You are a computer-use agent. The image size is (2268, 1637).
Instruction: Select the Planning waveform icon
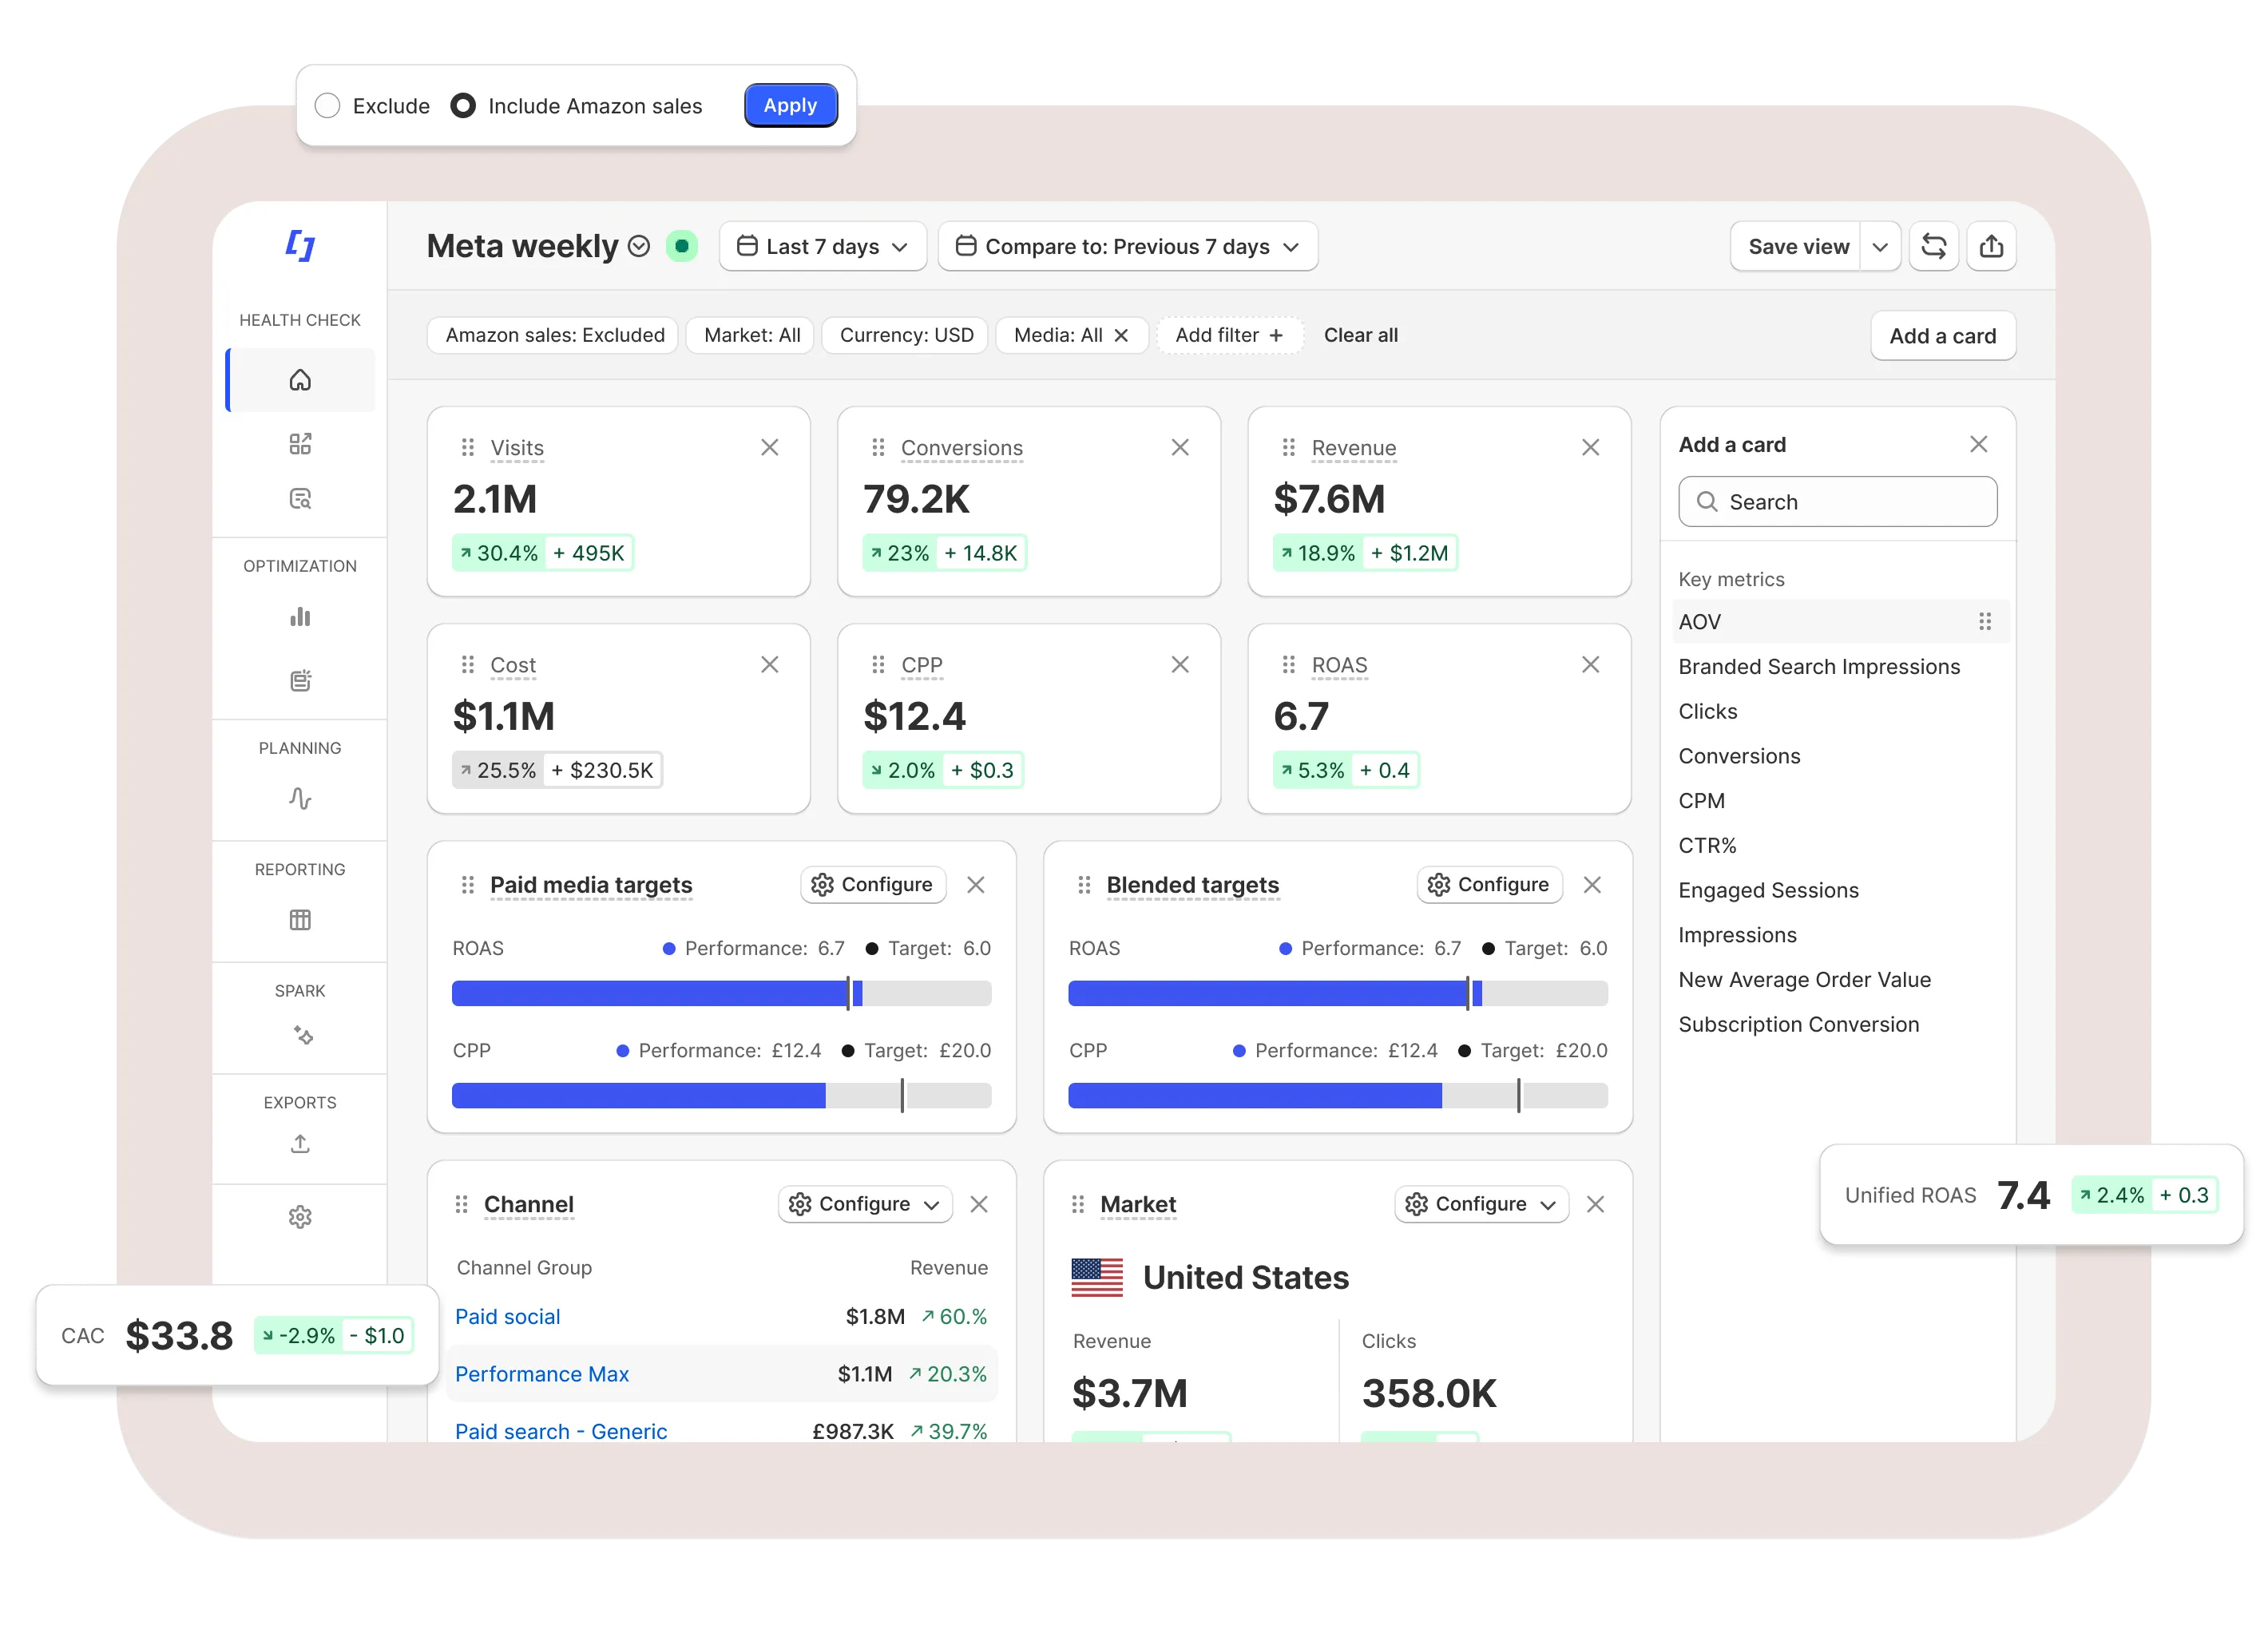pyautogui.click(x=300, y=799)
